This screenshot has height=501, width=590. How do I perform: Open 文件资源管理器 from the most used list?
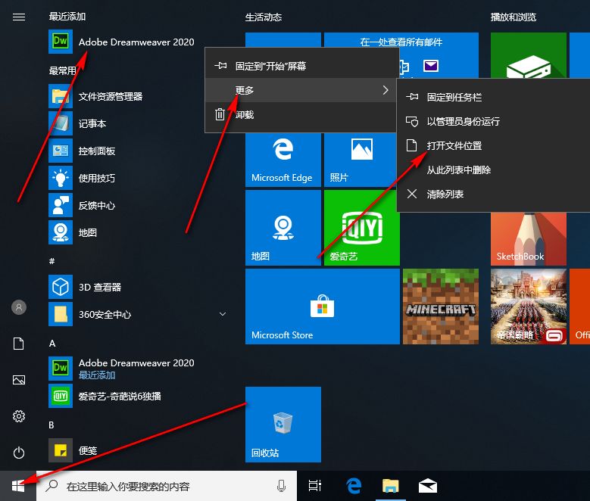pyautogui.click(x=138, y=96)
